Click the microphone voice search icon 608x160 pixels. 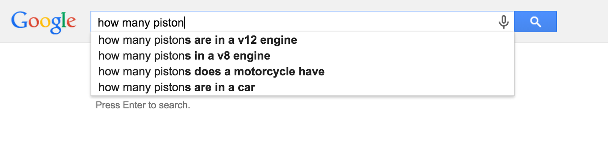(x=503, y=22)
